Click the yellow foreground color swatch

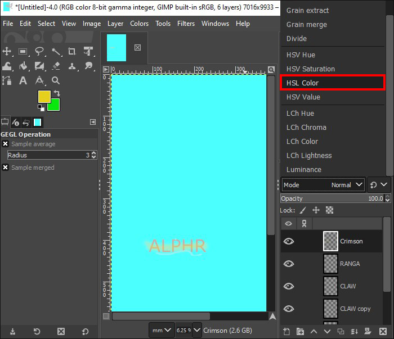click(44, 97)
